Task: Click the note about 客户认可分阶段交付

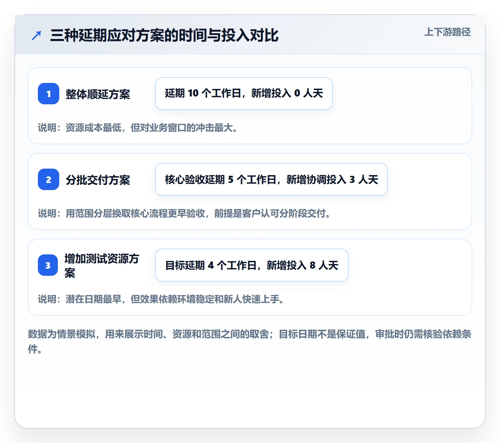Action: point(185,213)
